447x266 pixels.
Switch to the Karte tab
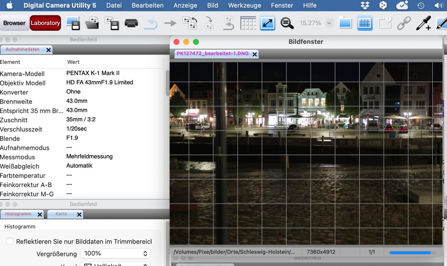click(x=61, y=214)
